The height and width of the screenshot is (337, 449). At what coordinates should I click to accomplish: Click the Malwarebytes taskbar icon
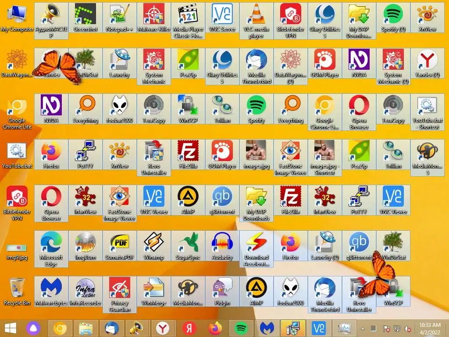(267, 328)
